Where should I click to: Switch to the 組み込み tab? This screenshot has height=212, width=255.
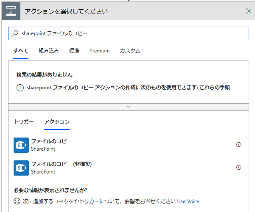tap(49, 51)
